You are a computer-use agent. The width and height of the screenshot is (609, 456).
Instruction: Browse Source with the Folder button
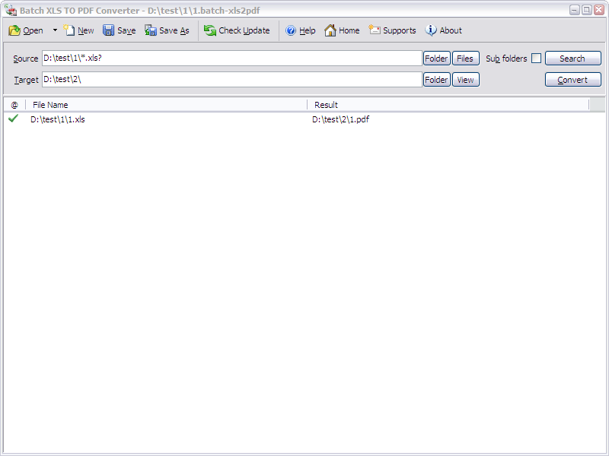pos(436,58)
